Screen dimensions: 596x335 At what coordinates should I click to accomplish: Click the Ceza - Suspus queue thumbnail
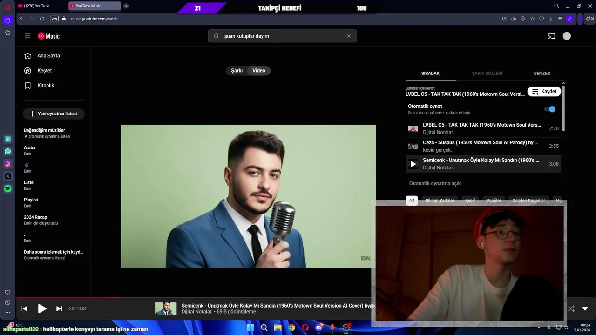click(x=413, y=146)
